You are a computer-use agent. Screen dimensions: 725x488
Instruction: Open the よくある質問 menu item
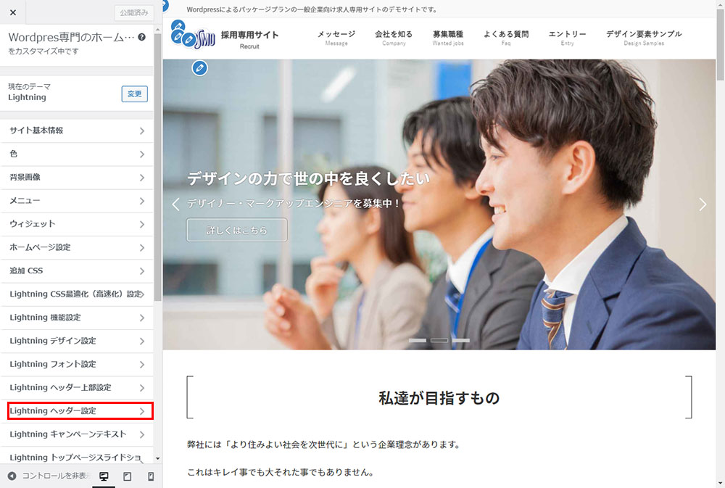click(505, 37)
